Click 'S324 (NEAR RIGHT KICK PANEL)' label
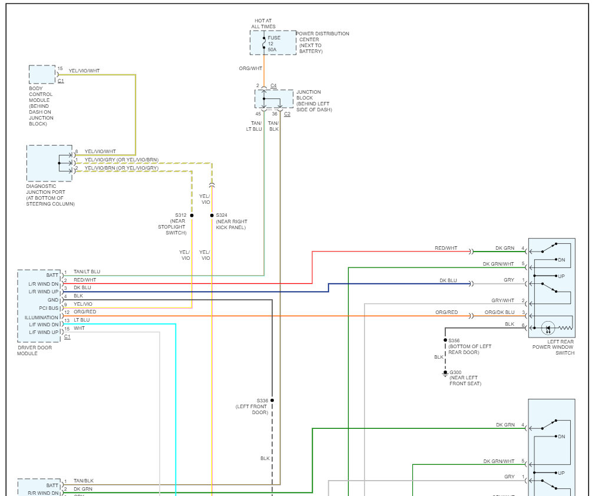The height and width of the screenshot is (496, 592). point(231,221)
